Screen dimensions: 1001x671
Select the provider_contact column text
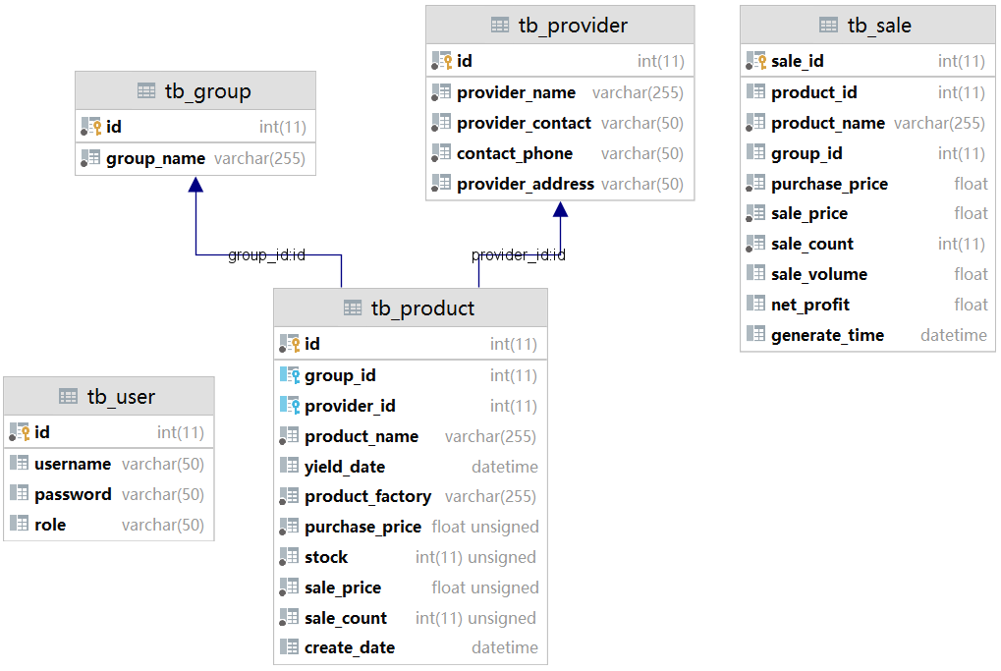coord(524,123)
